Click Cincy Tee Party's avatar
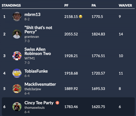Image resolution: width=136 pixels, height=116 pixels. (17, 106)
